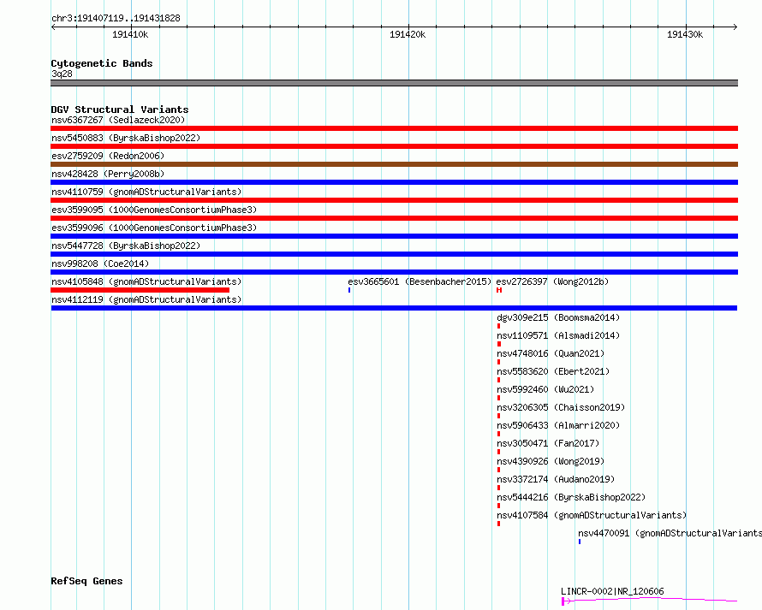
Task: Click the left arrow end of ruler
Action: 53,27
